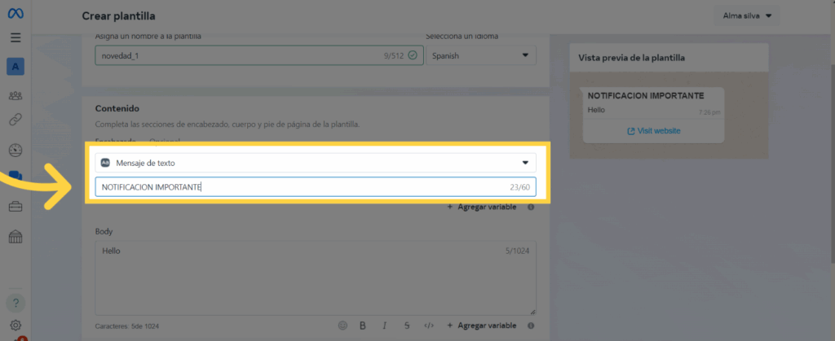Click the link chain sidebar icon
The height and width of the screenshot is (341, 835).
15,120
